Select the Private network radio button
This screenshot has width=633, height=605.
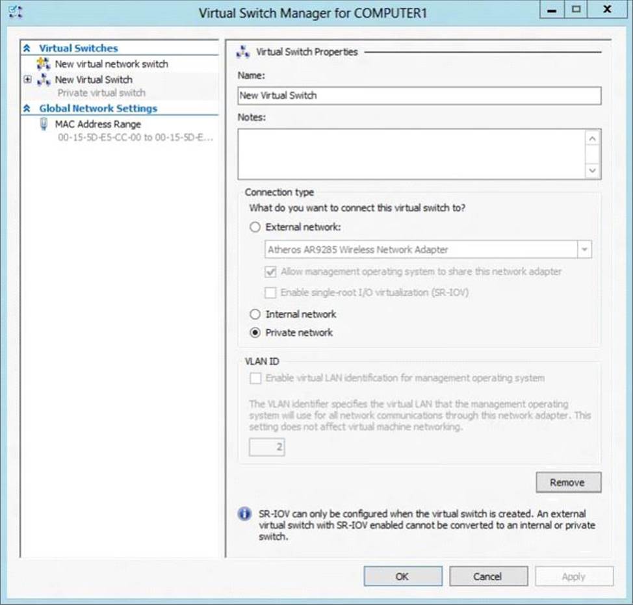click(x=255, y=333)
